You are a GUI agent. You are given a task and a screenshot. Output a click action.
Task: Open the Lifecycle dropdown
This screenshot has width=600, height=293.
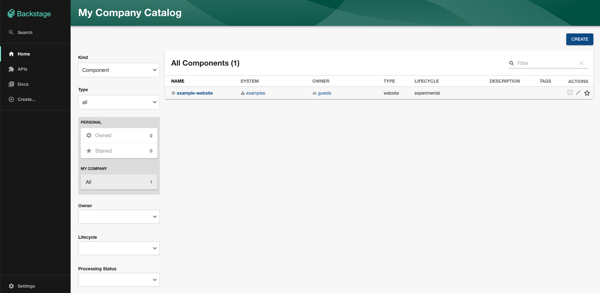click(119, 248)
